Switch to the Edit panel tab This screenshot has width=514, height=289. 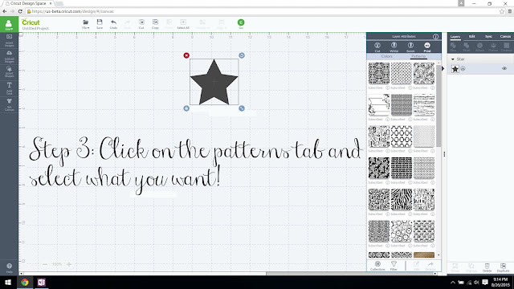coord(471,36)
